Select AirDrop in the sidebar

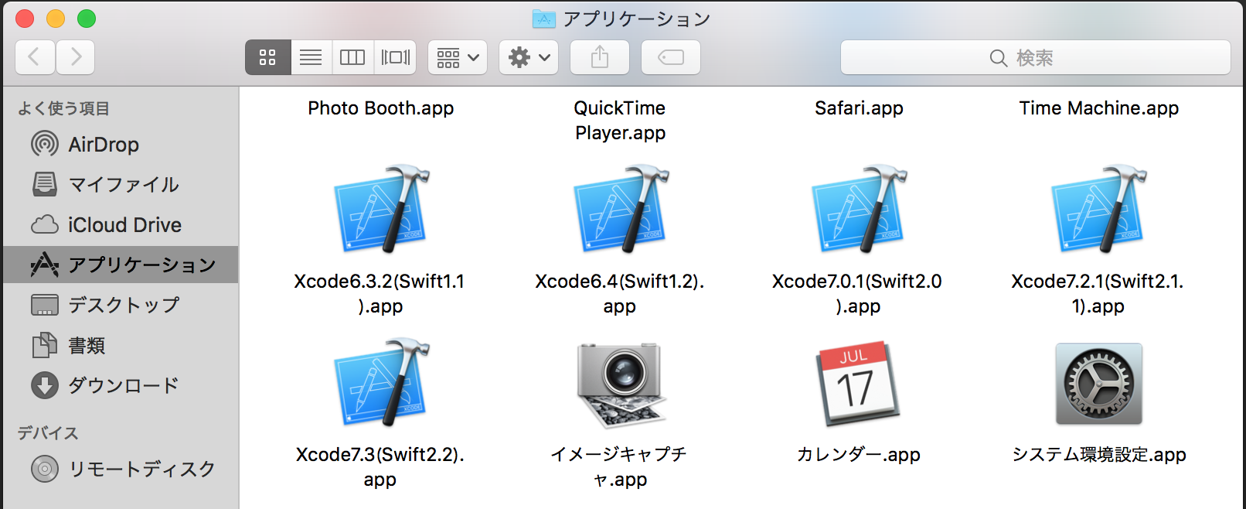(x=121, y=144)
